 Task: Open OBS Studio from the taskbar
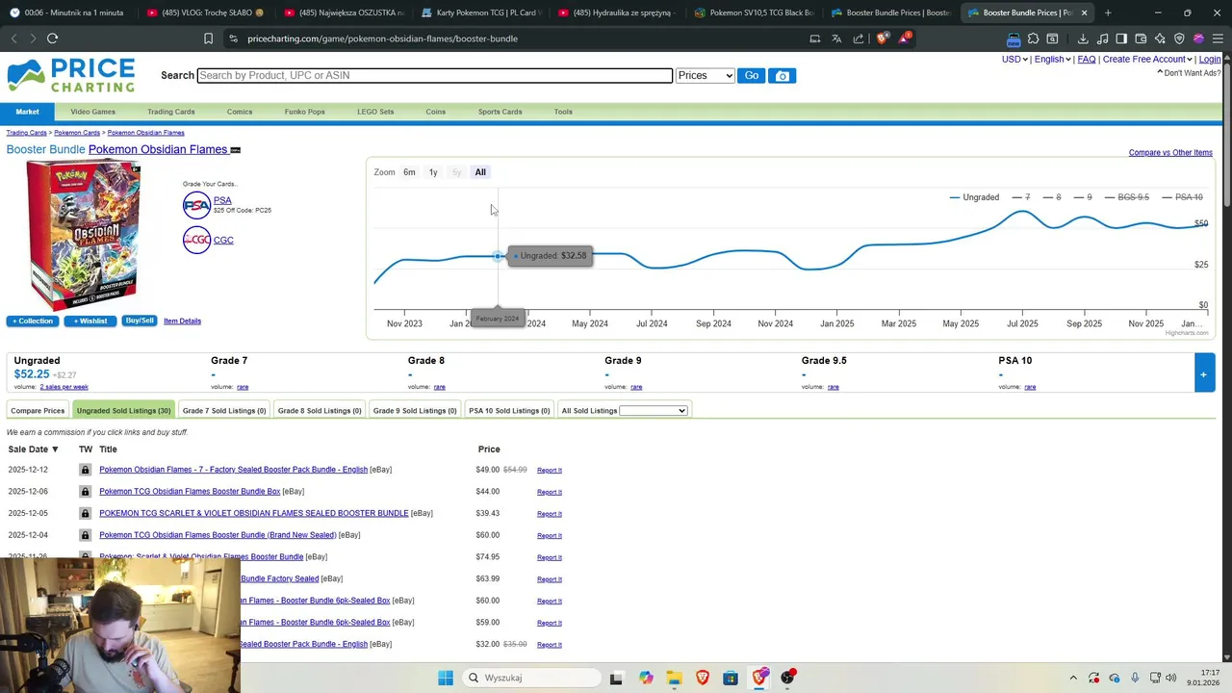pos(787,678)
